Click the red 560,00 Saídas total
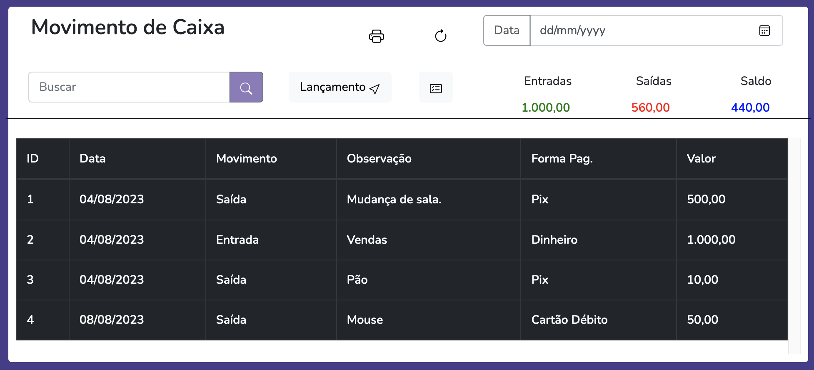 coord(650,108)
